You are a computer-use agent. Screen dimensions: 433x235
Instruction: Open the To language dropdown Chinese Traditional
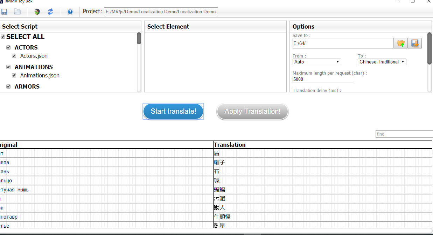pyautogui.click(x=382, y=62)
